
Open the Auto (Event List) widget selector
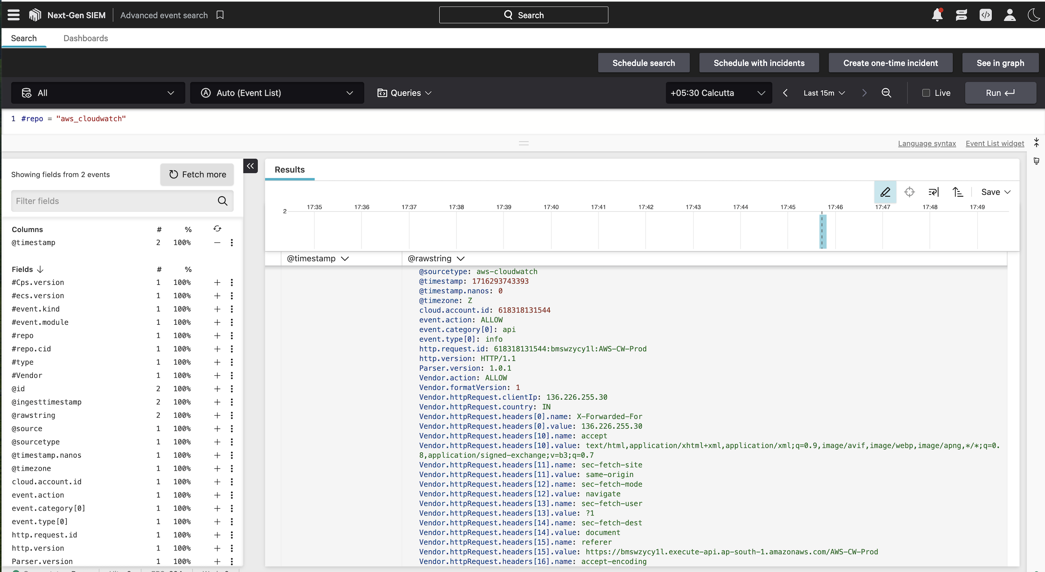[277, 93]
